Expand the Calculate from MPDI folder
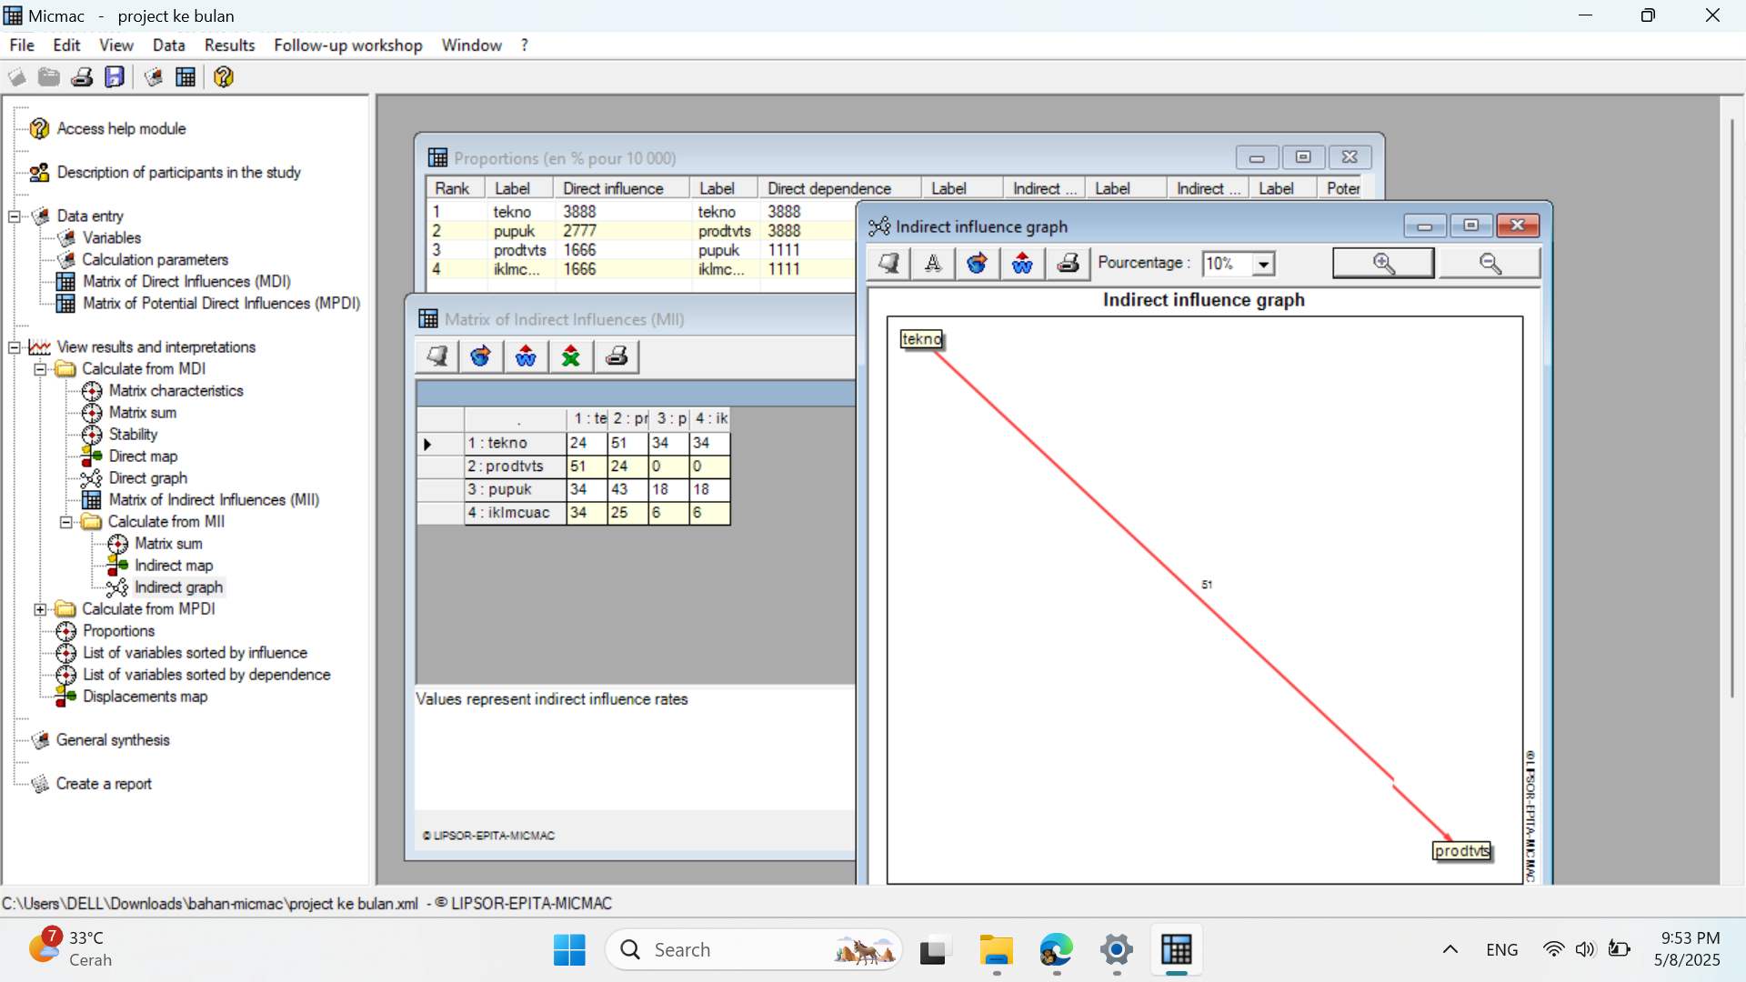Screen dimensions: 1746x982 40,609
